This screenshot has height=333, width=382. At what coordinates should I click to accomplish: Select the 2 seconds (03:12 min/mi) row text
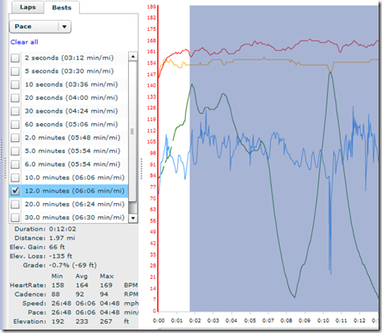[69, 58]
